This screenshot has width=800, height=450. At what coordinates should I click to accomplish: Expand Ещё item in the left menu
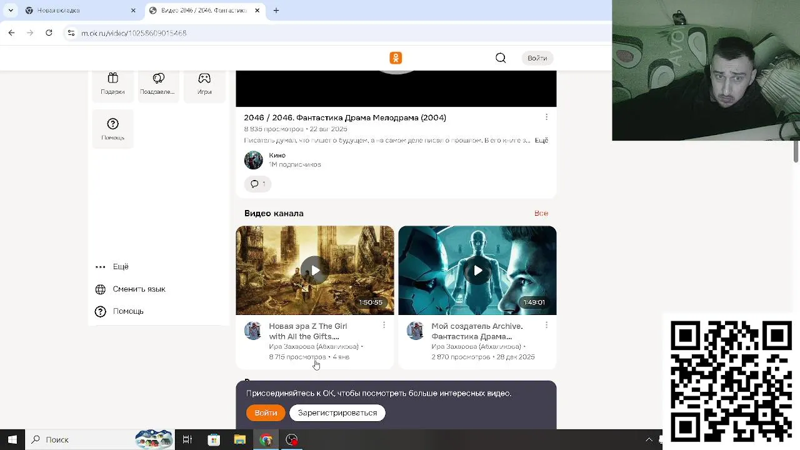coord(112,266)
